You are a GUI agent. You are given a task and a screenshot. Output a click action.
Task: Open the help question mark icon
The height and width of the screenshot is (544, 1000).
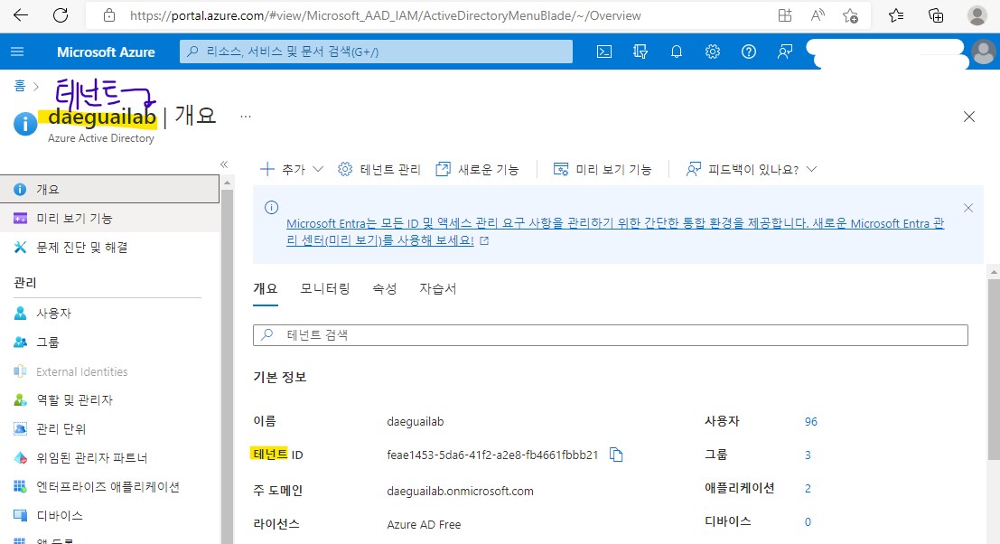click(x=749, y=52)
